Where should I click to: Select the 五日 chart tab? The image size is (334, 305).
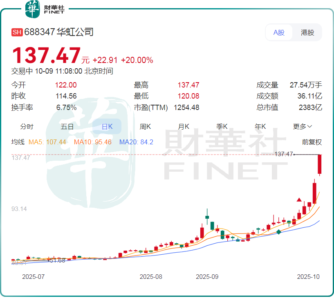tap(67, 127)
